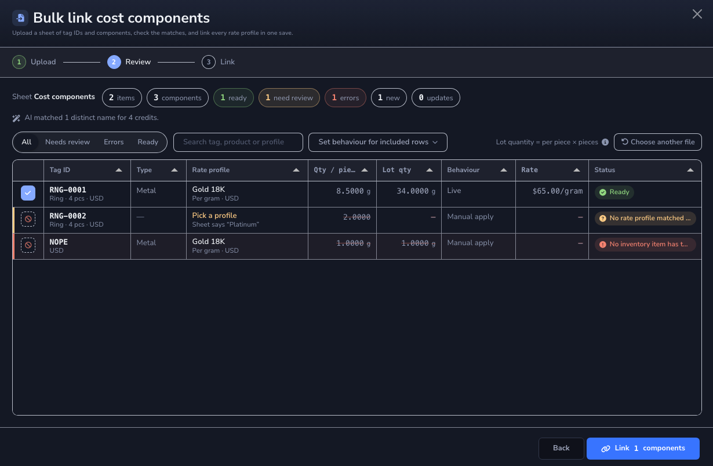Click 'Manual apply' in the NOPE row
Screen dimensions: 713x466
[x=470, y=243]
